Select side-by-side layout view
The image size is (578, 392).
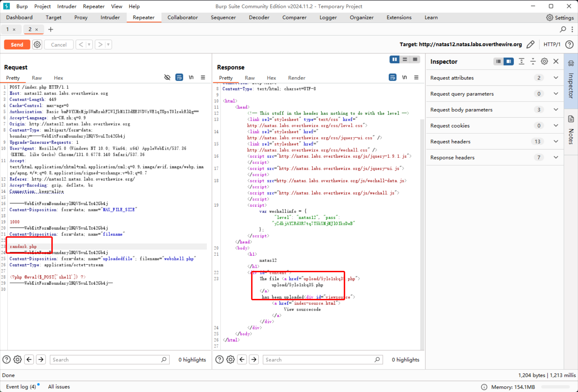coord(394,59)
